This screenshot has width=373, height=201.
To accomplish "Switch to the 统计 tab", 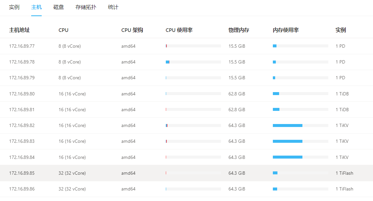I will [x=113, y=7].
